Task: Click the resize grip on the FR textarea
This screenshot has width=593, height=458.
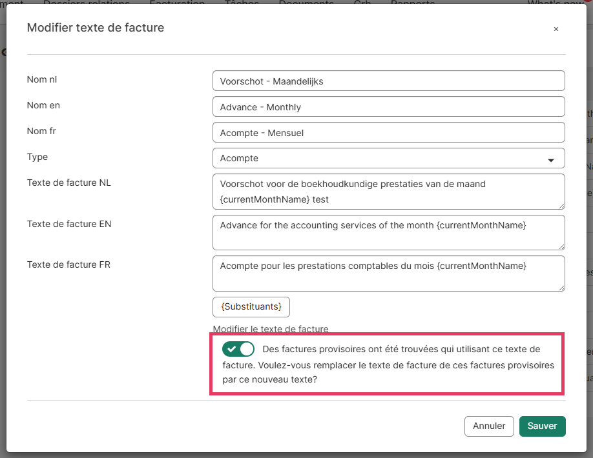Action: pos(561,288)
